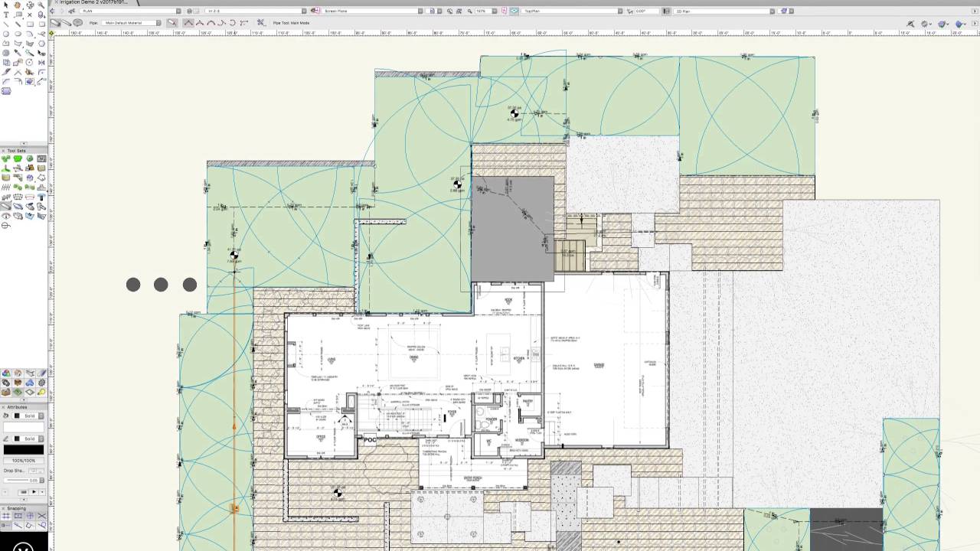Viewport: 980px width, 551px height.
Task: Select the Arc tool
Action: point(30,34)
